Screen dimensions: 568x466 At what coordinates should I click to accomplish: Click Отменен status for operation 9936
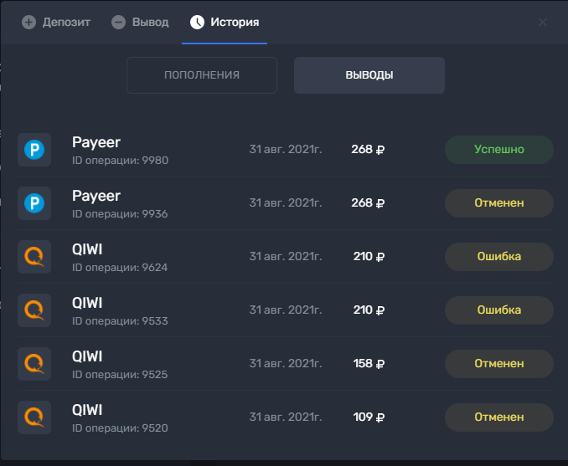pyautogui.click(x=499, y=203)
